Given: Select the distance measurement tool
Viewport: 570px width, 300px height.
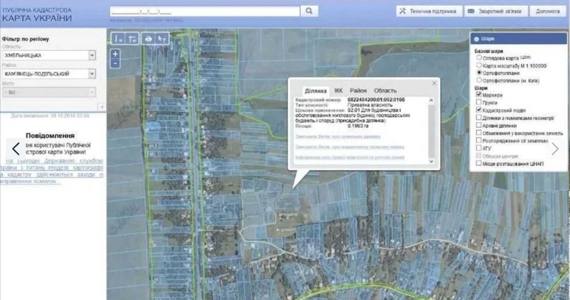Looking at the screenshot, I should click(x=119, y=39).
